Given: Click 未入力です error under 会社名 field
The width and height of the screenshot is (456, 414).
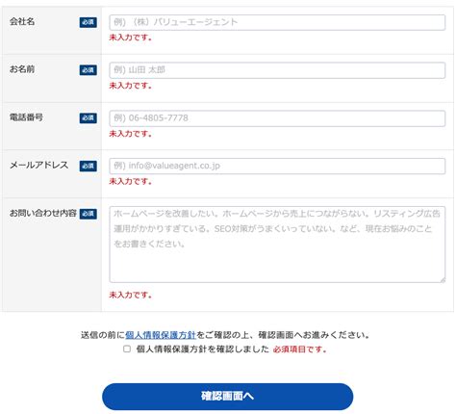Looking at the screenshot, I should [130, 38].
